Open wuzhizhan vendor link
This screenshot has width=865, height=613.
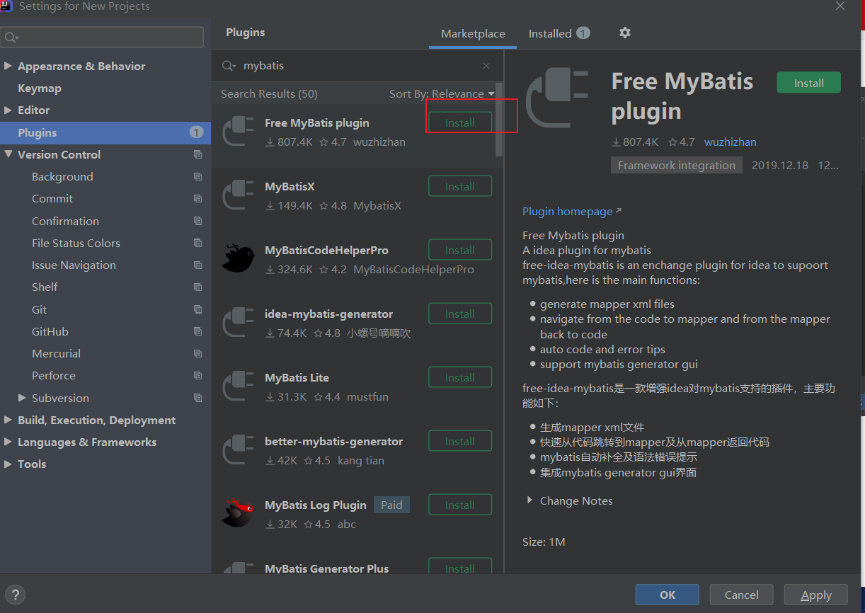[x=730, y=142]
